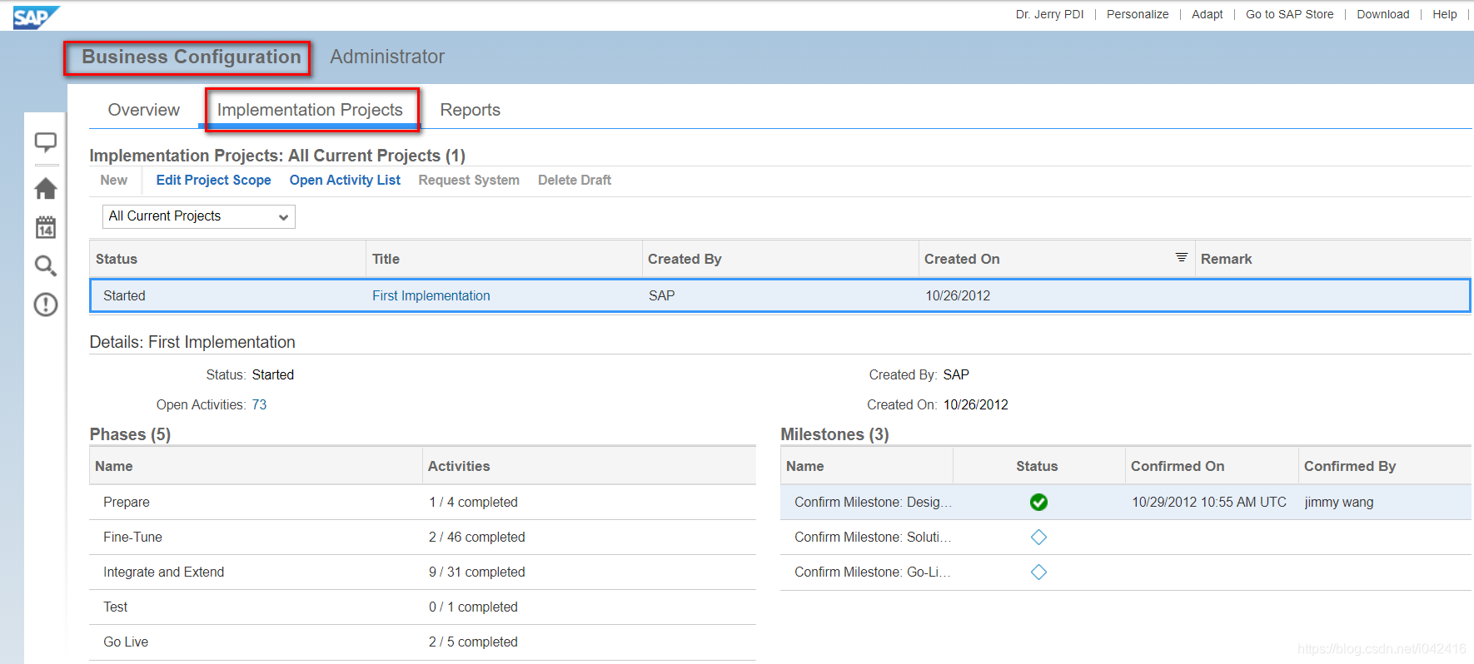
Task: Click 10/29/2012 10:55 AM UTC cell
Action: click(x=1208, y=502)
